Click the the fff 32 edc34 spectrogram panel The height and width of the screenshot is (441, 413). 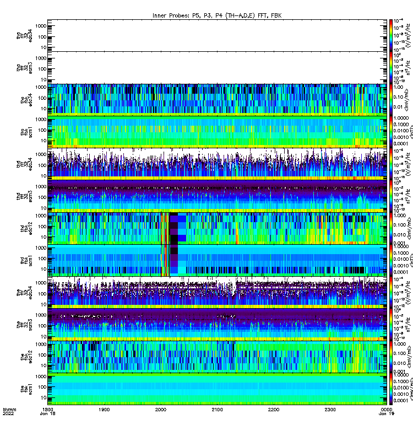pyautogui.click(x=217, y=293)
